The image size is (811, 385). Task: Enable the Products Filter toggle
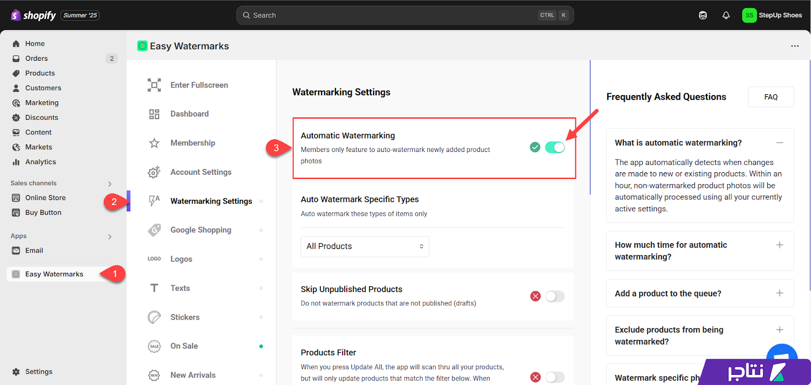point(555,377)
